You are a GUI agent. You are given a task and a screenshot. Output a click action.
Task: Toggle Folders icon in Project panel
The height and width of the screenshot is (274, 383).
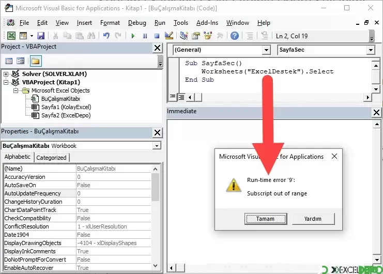coord(36,61)
